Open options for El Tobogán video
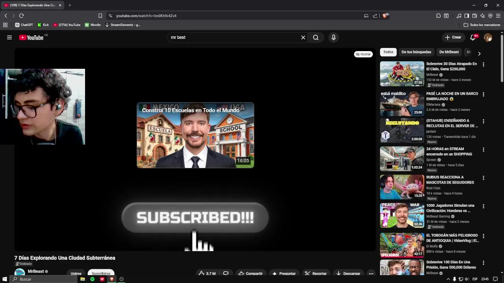Viewport: 504px width, 283px height. pos(484,236)
